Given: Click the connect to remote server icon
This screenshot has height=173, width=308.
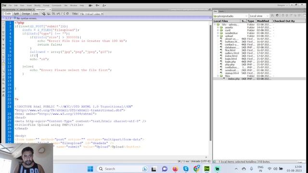Looking at the screenshot, I should tap(272, 15).
